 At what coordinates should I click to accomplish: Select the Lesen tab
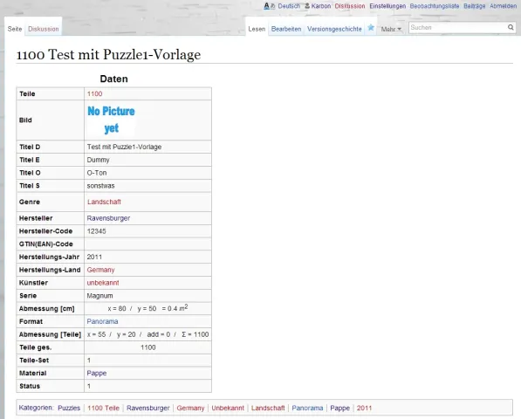[257, 29]
